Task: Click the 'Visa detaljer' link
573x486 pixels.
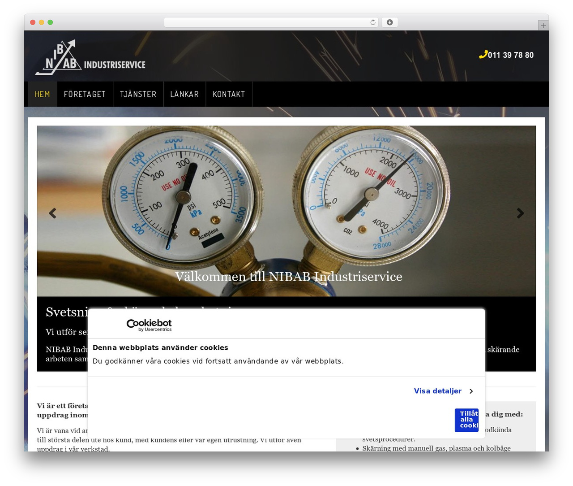Action: coord(438,391)
